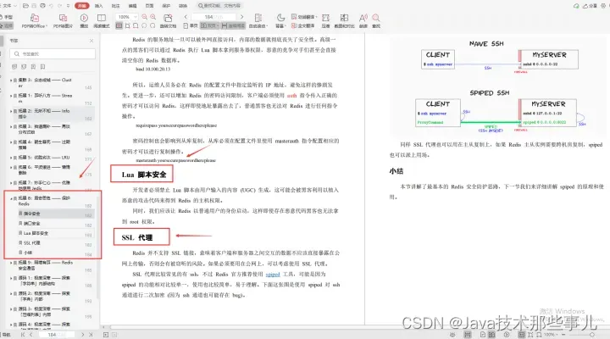This screenshot has height=339, width=610.
Task: Click the bookmark search field
Action: (53, 53)
